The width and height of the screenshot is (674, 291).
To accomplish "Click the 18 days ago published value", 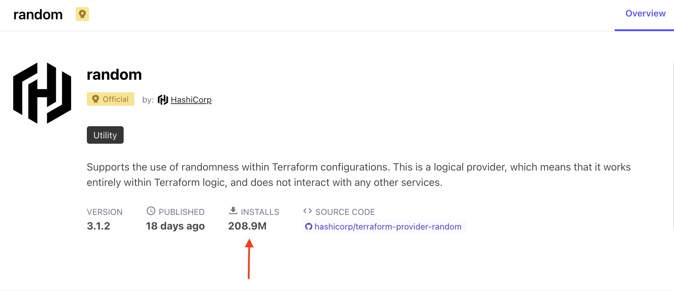I will click(175, 226).
